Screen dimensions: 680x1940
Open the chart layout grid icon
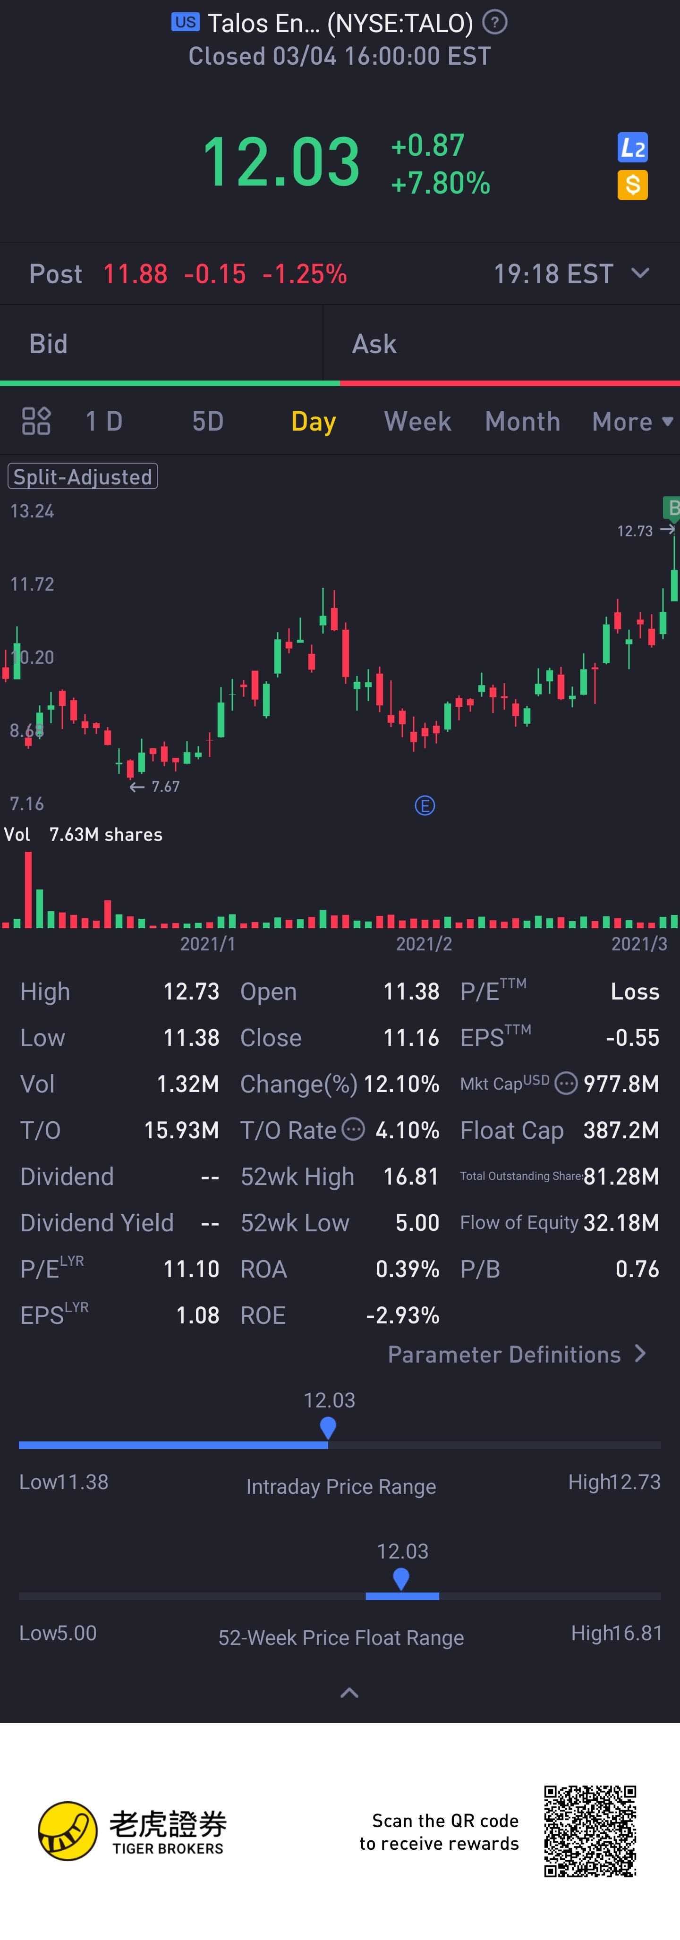click(x=36, y=421)
